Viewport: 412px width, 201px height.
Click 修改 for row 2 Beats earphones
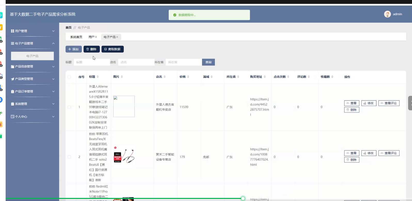tap(369, 153)
